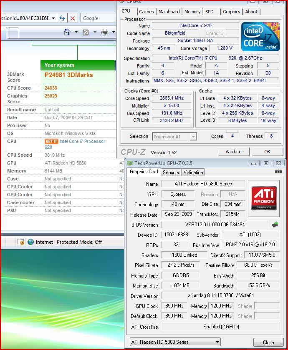
Task: Click the RSS feeds icon
Action: 86,32
